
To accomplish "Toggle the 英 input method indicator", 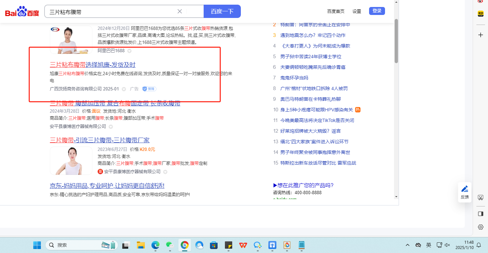I will (x=429, y=245).
